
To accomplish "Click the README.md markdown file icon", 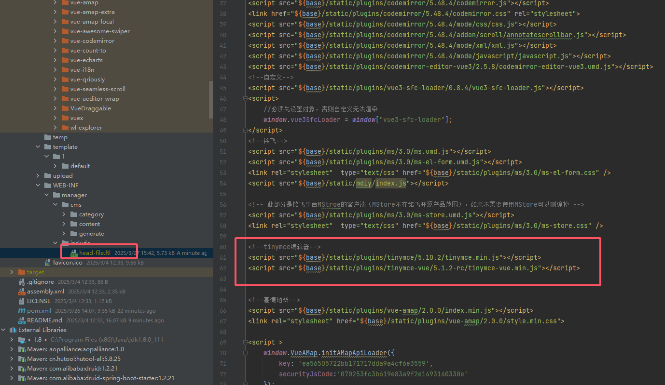I will click(x=22, y=320).
